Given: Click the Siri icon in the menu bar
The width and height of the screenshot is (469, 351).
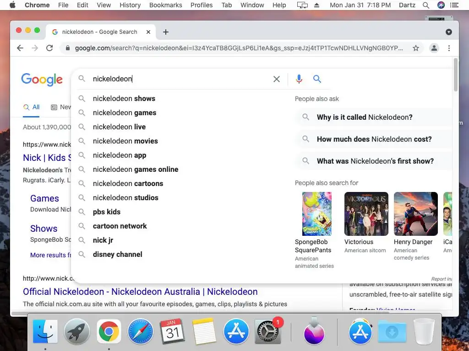Looking at the screenshot, I should 441,5.
